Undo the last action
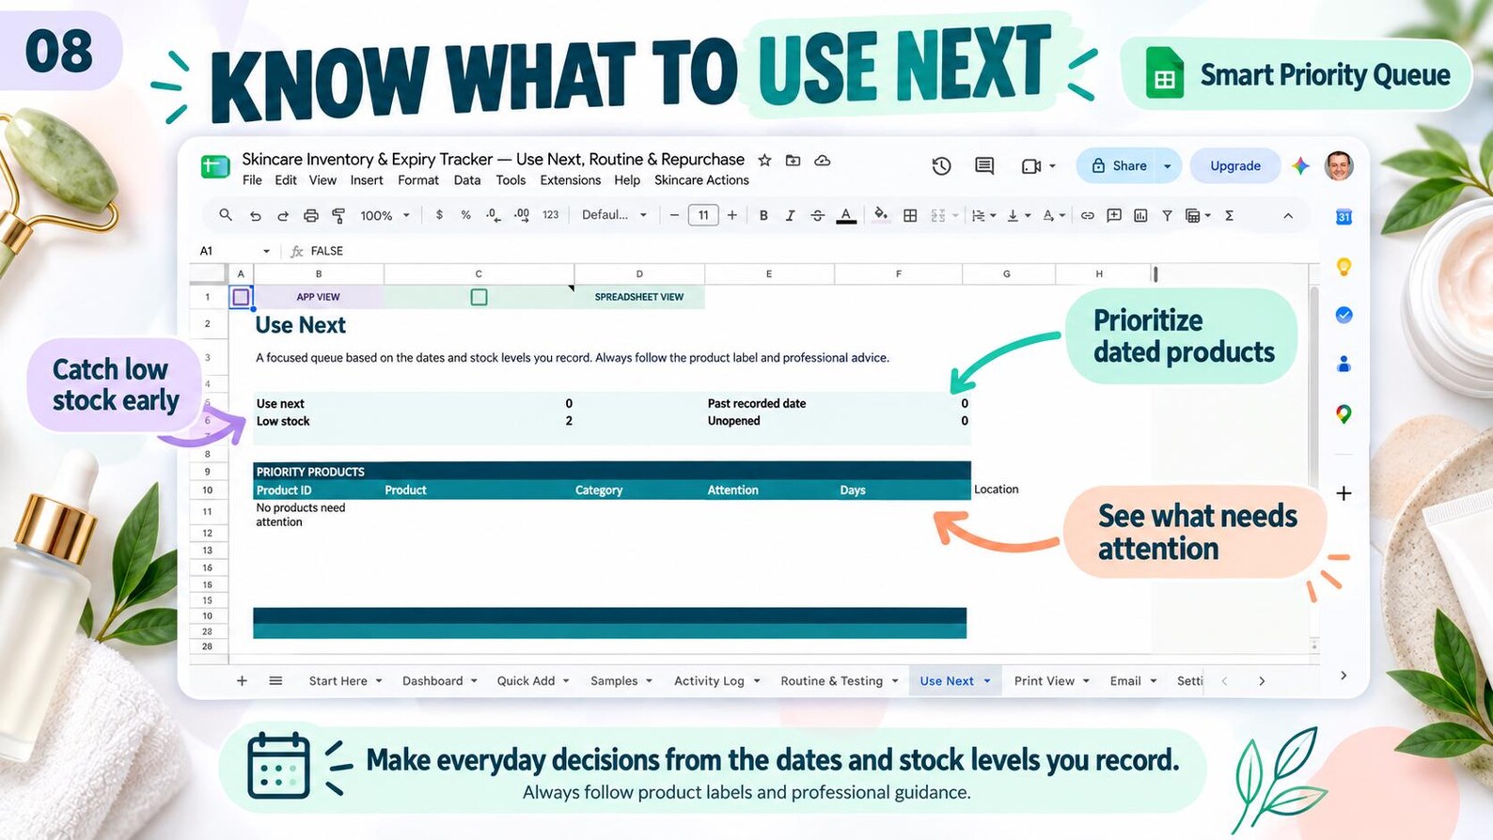1493x840 pixels. click(x=255, y=215)
